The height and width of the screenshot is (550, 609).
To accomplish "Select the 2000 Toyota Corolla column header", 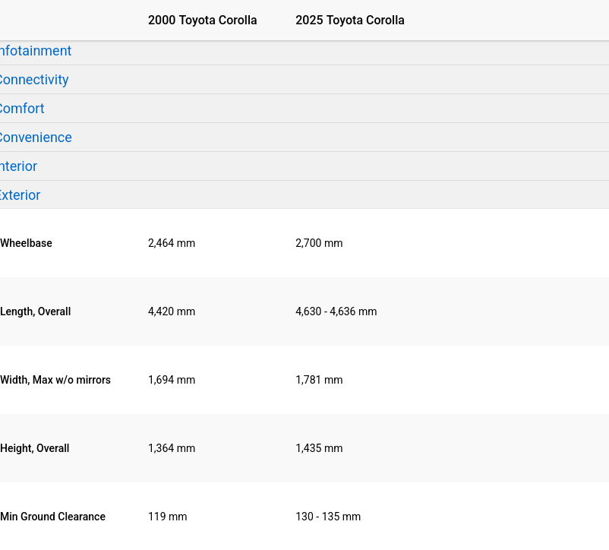I will (x=202, y=21).
